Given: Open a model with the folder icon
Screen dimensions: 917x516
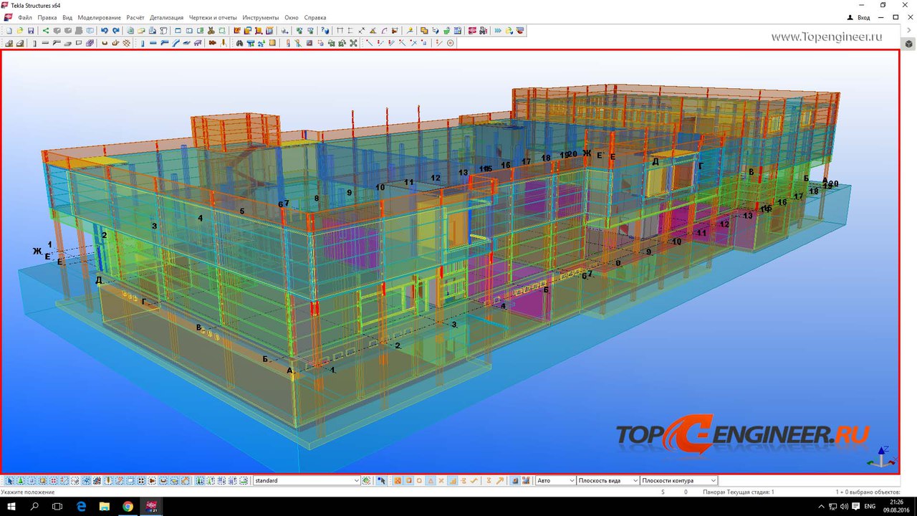Looking at the screenshot, I should (x=20, y=31).
